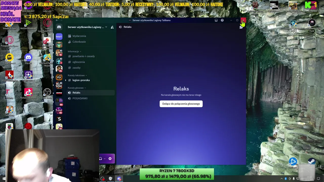The width and height of the screenshot is (324, 182).
Task: Open CPUID HWMonitor desktop shortcut
Action: (x=9, y=76)
